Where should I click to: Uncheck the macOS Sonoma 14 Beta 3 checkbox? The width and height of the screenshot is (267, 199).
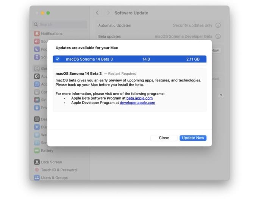(58, 59)
